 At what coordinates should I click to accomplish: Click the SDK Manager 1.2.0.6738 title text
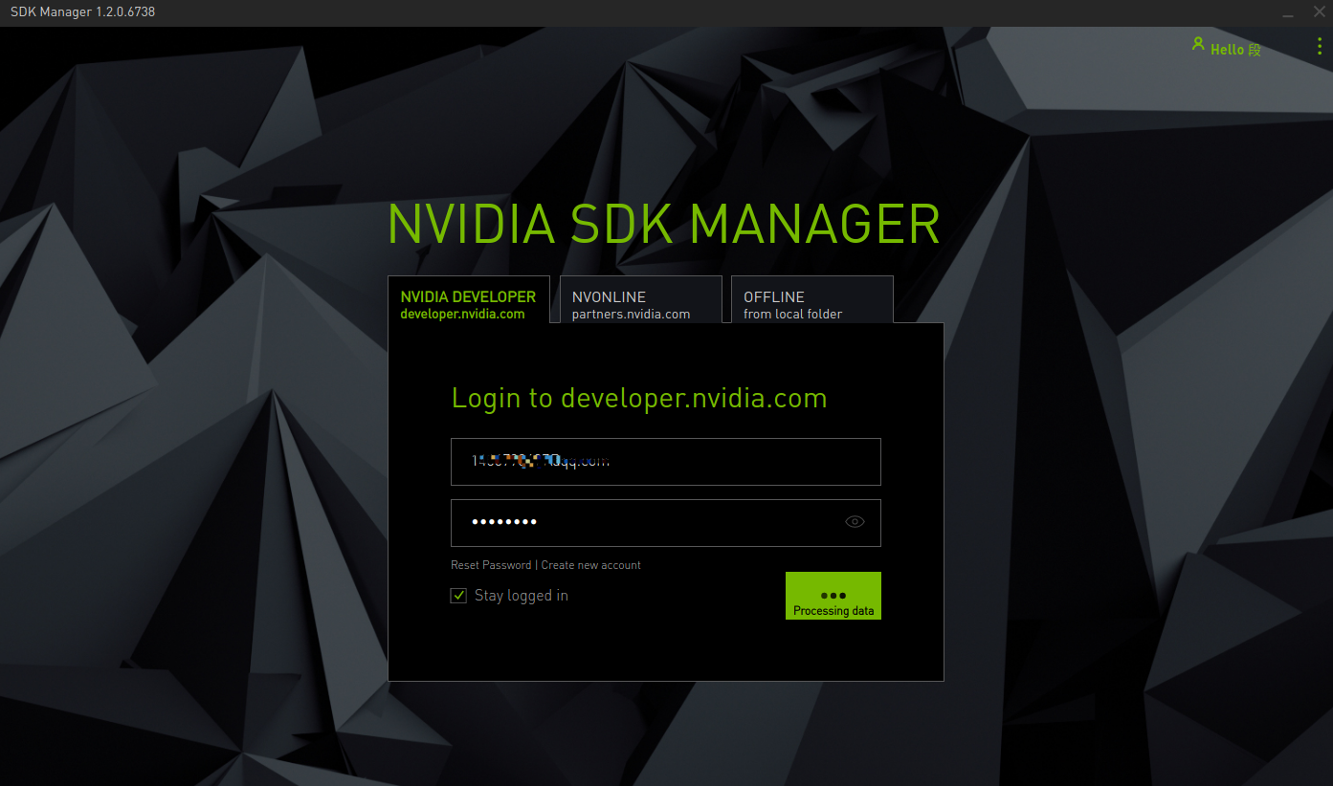pyautogui.click(x=81, y=12)
